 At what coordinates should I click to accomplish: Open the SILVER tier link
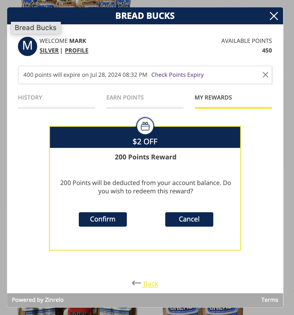click(x=49, y=51)
